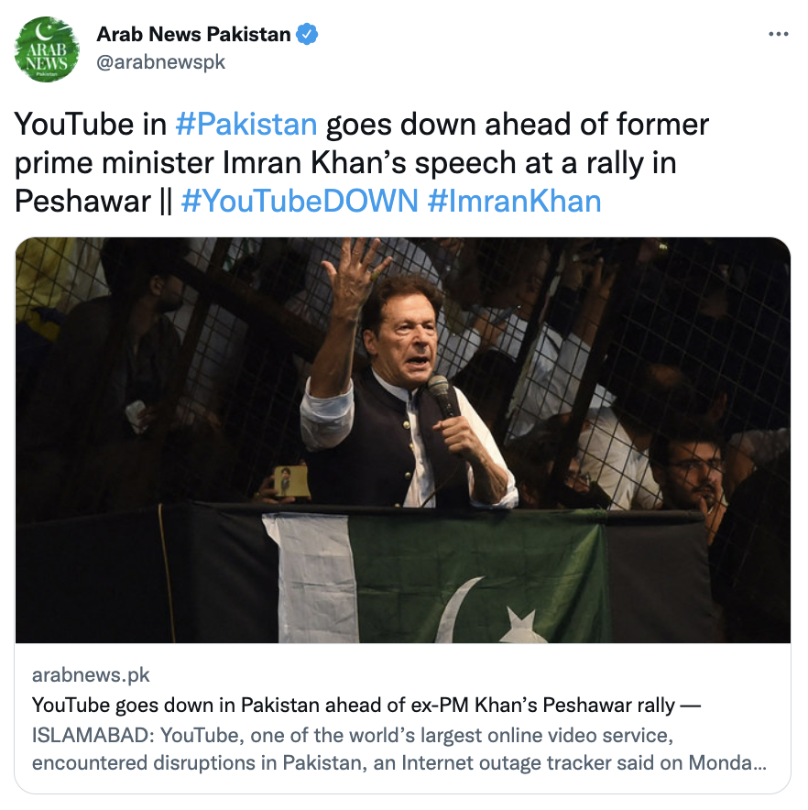Open the tweet's more options ellipsis menu
Viewport: 808px width, 810px height.
[x=778, y=34]
